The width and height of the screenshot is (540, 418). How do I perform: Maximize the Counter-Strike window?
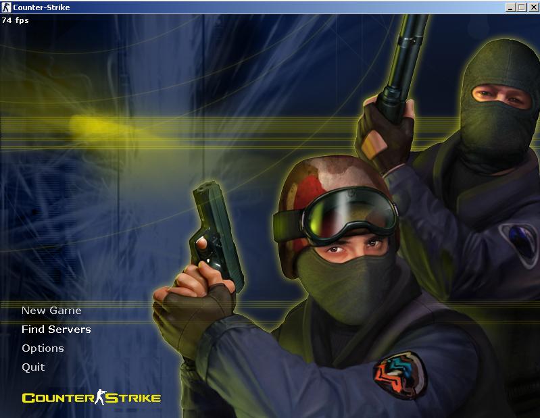click(522, 7)
